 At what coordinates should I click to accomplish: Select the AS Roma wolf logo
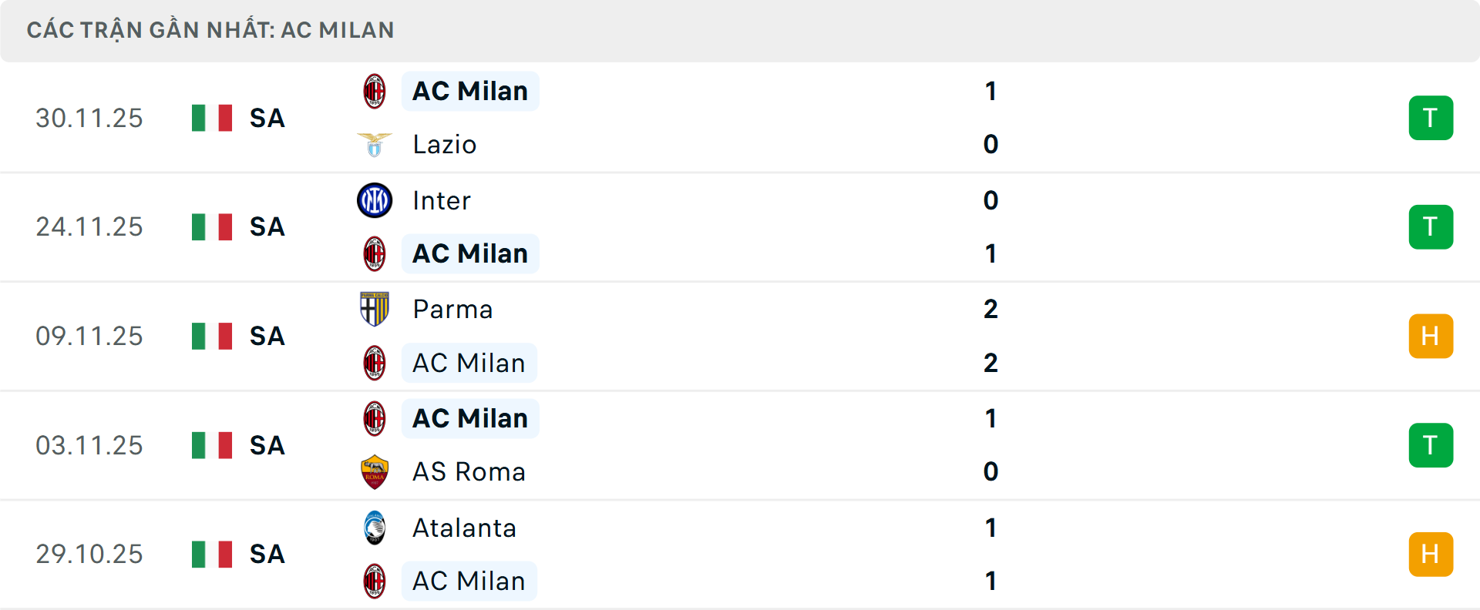[x=375, y=471]
